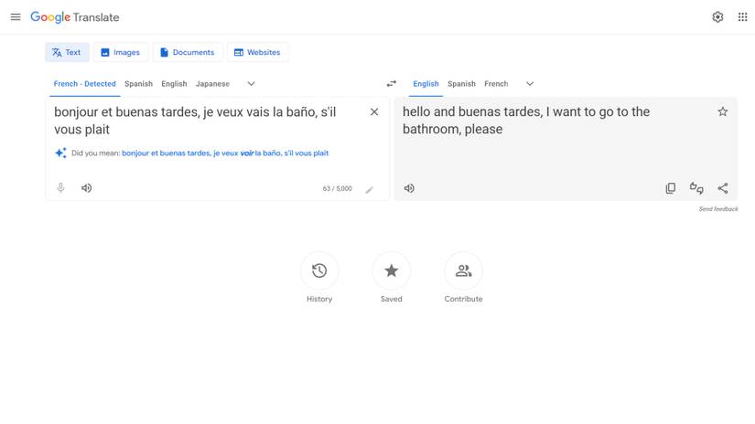Select Spanish as target language
Screen dimensions: 755x424
[461, 84]
